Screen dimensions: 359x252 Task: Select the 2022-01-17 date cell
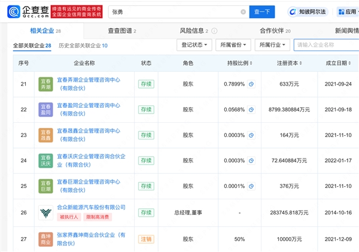point(338,160)
